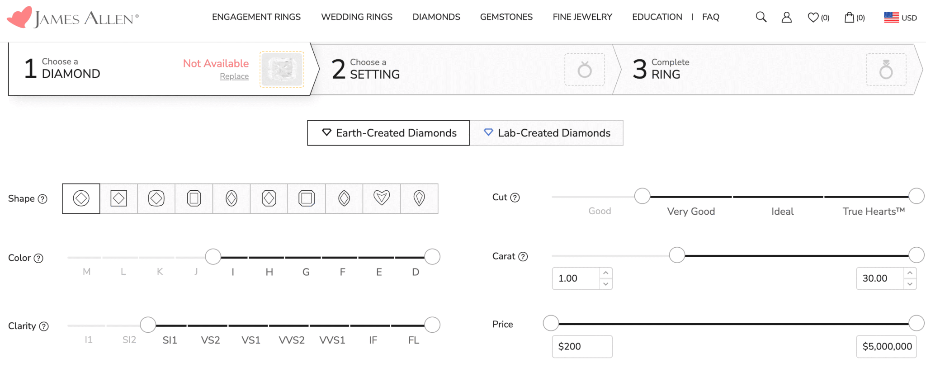Screen dimensions: 926x377
Task: Open Cut help question mark
Action: pos(515,198)
